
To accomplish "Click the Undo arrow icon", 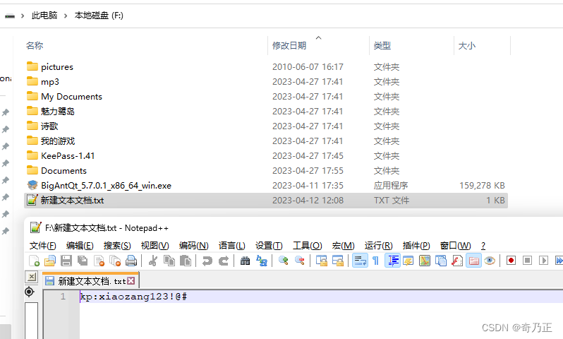I will click(x=207, y=261).
